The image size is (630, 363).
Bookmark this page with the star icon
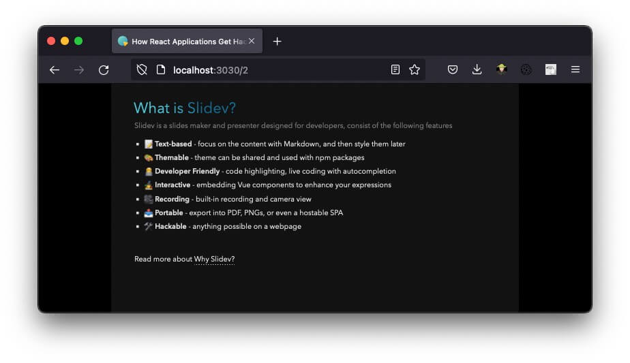(x=415, y=69)
